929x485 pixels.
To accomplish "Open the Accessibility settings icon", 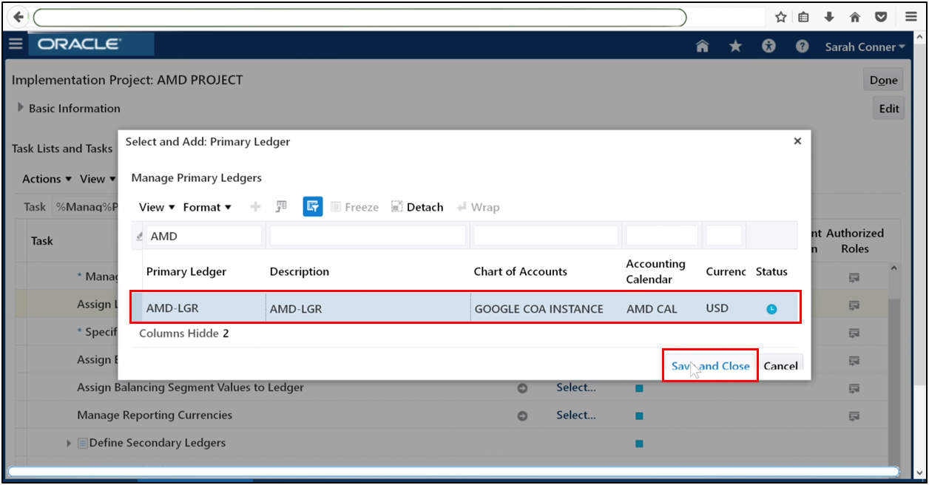I will (768, 46).
